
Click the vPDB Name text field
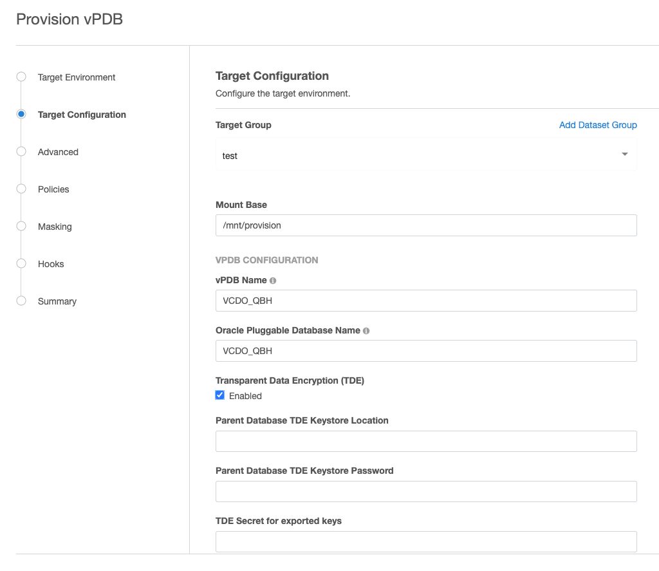click(x=425, y=300)
